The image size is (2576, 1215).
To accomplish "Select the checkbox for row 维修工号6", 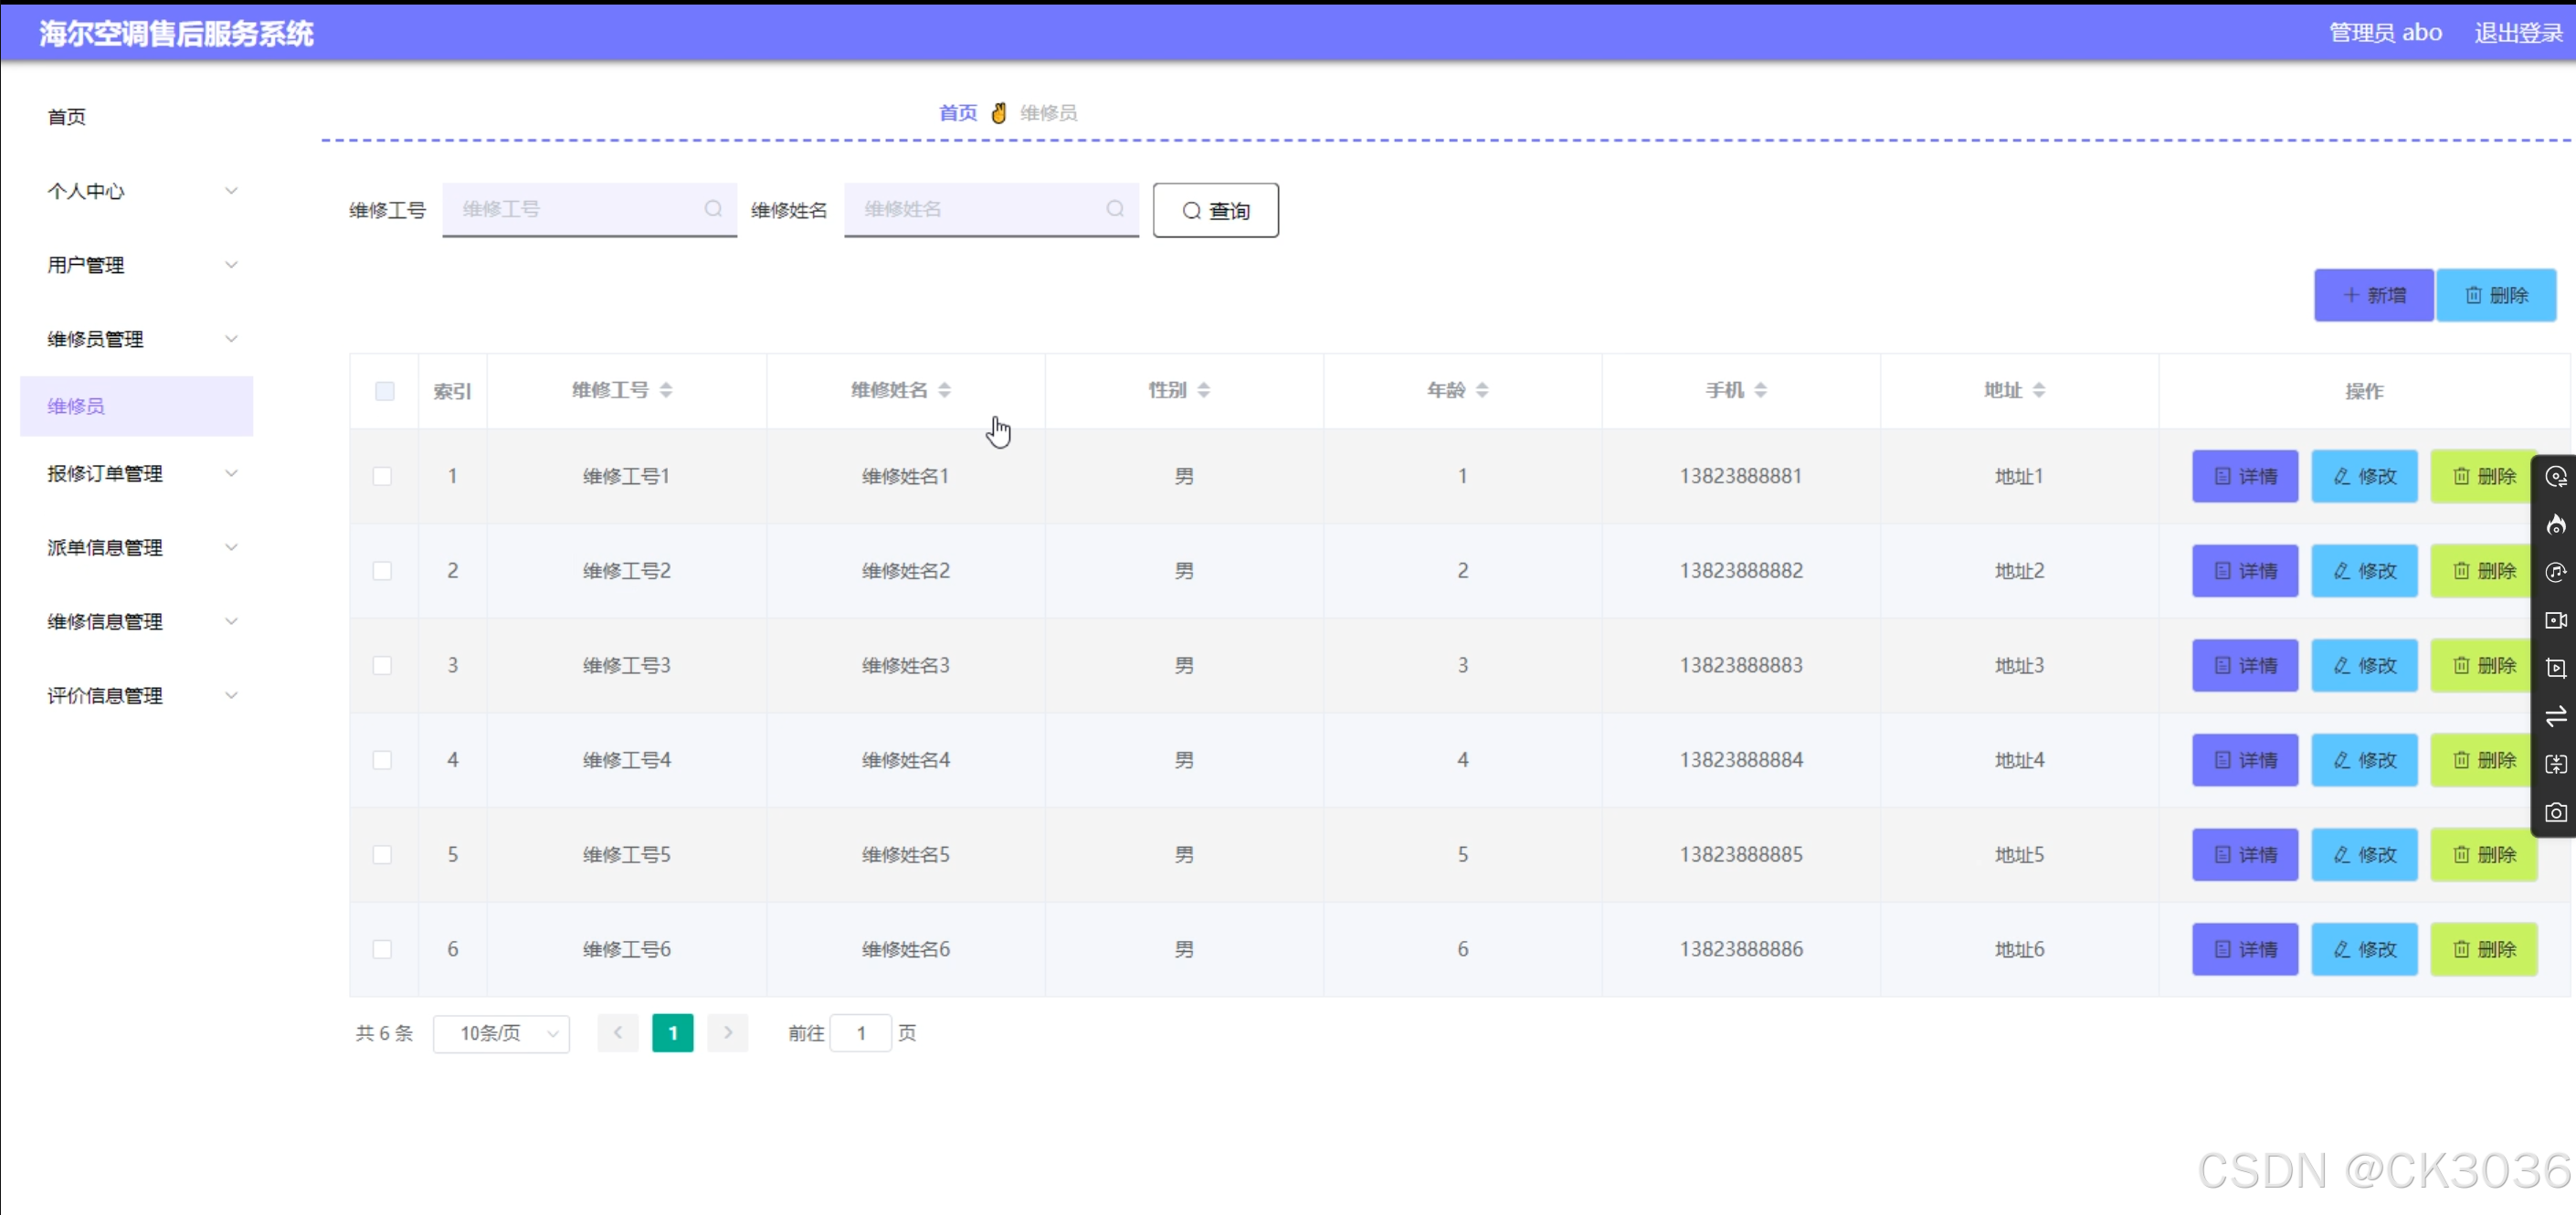I will (x=382, y=949).
